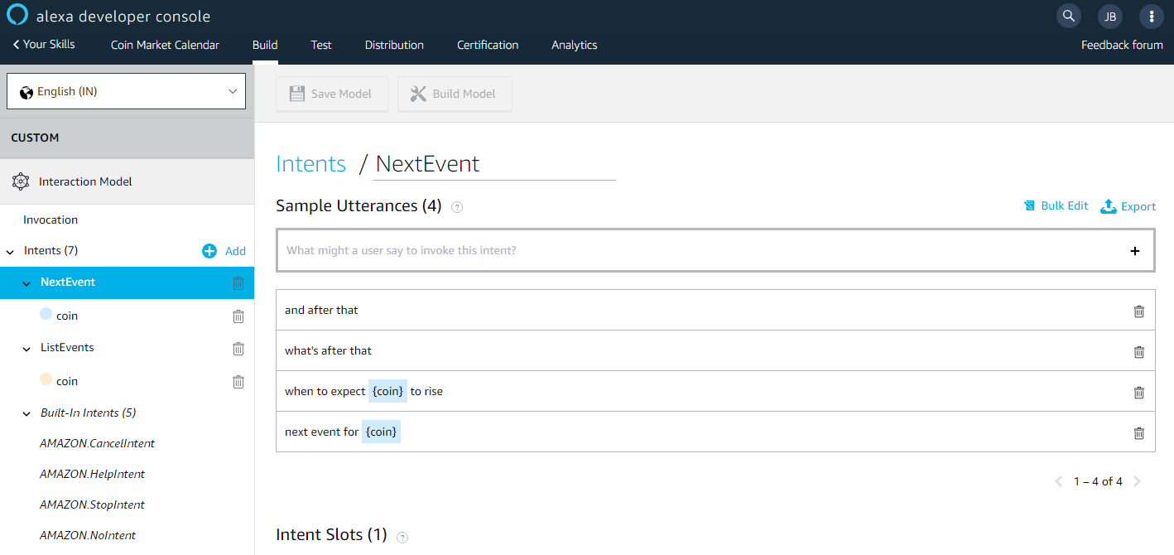
Task: Click plus icon to add utterance
Action: click(1135, 251)
